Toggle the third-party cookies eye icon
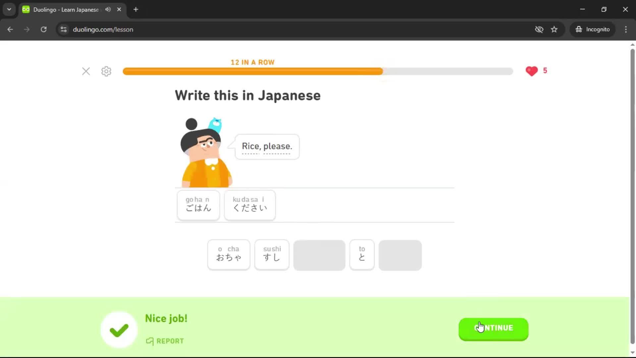This screenshot has width=636, height=358. tap(539, 29)
